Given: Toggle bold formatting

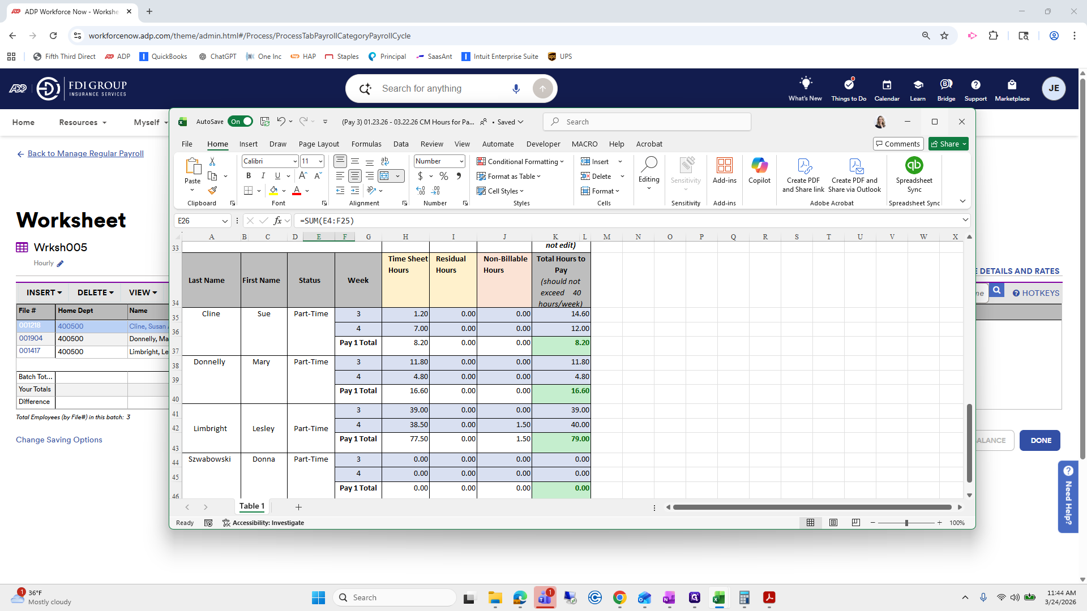Looking at the screenshot, I should coord(249,176).
